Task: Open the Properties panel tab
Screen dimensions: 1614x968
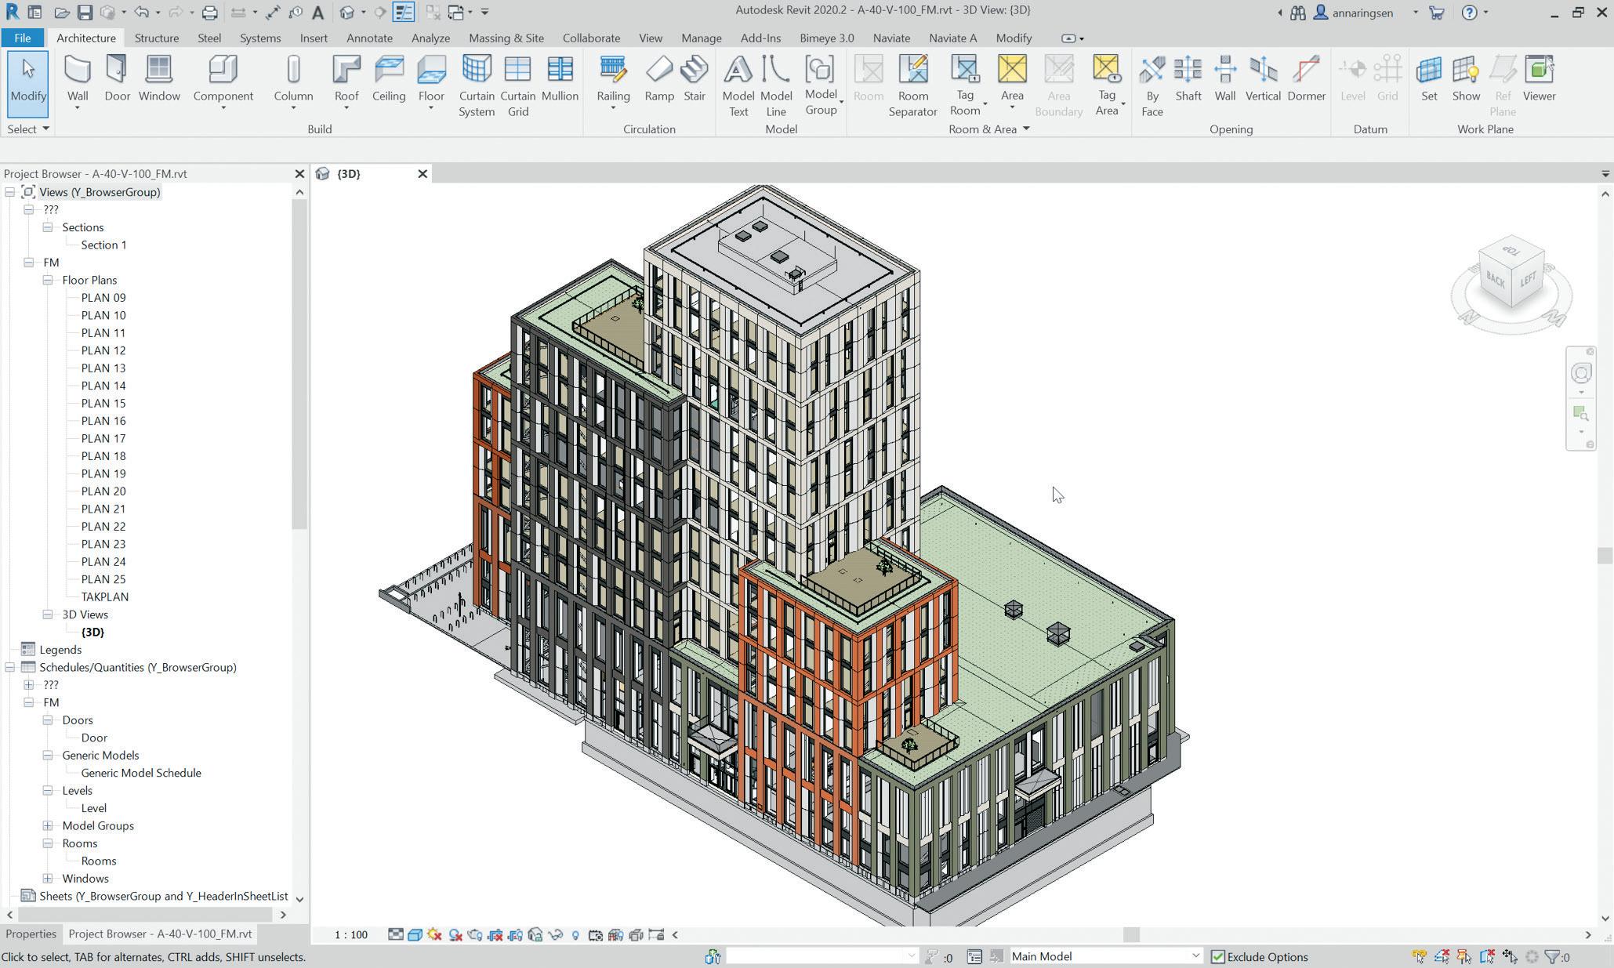Action: pyautogui.click(x=31, y=934)
